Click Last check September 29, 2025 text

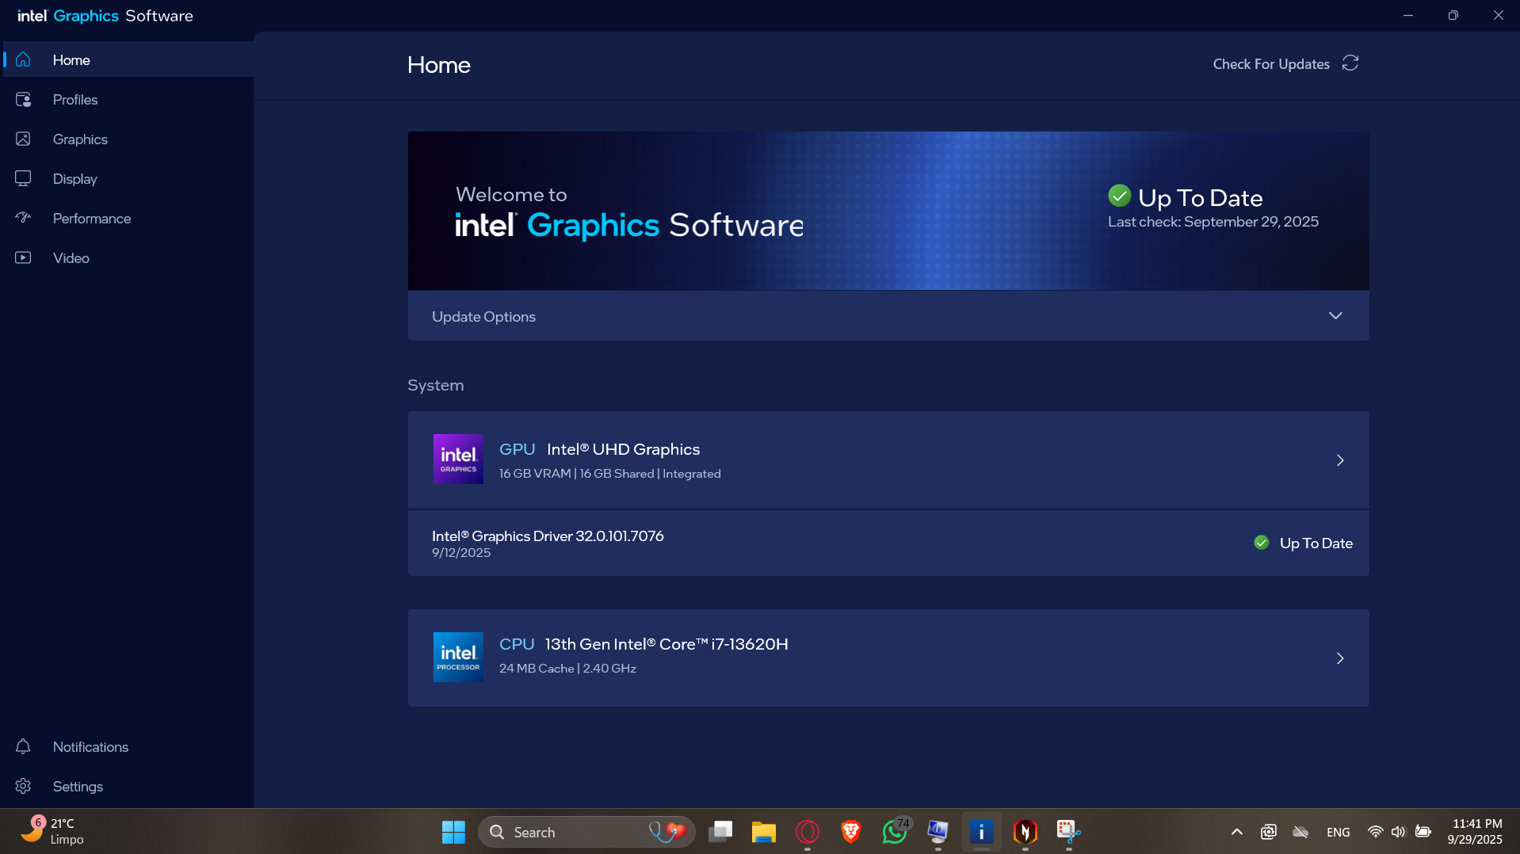coord(1213,222)
